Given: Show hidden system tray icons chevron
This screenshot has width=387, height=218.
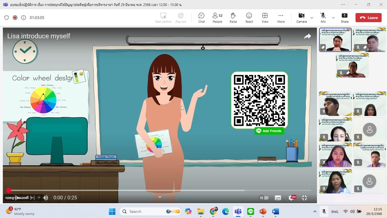Looking at the screenshot, I should [315, 211].
